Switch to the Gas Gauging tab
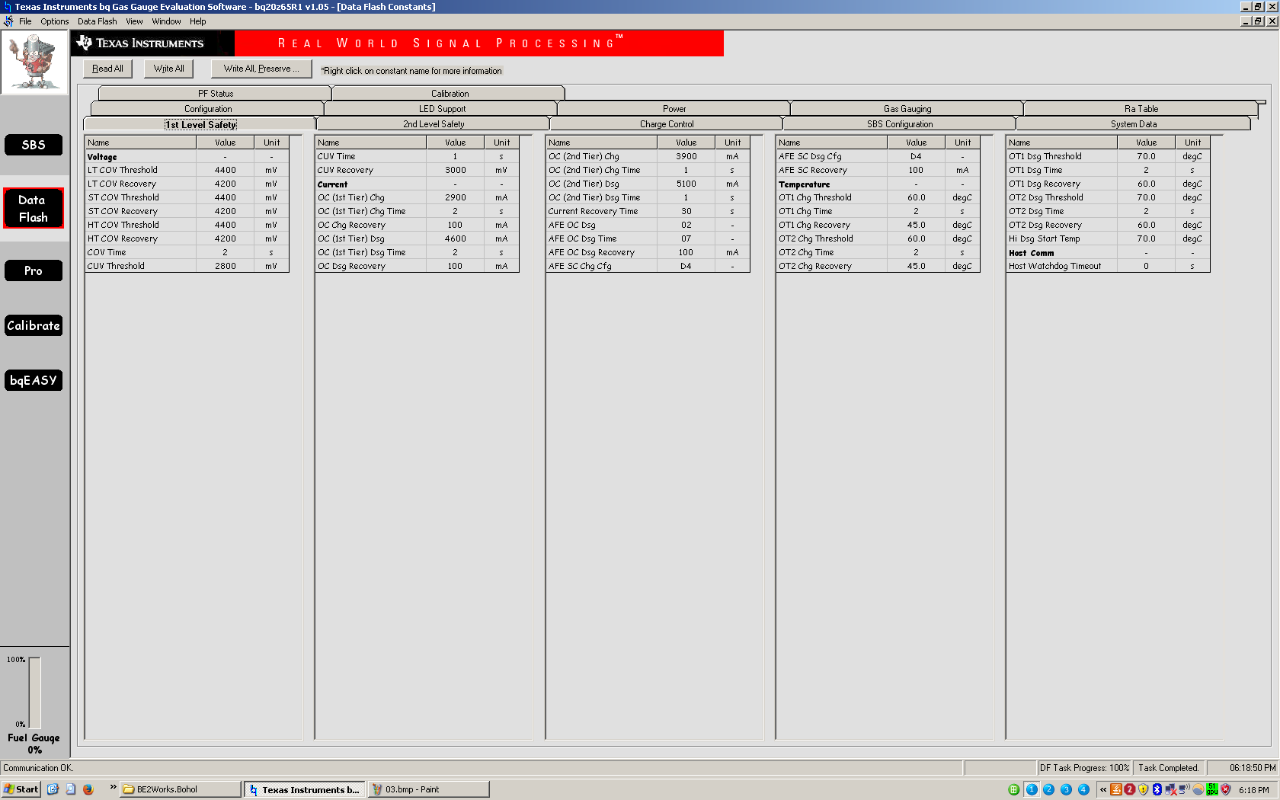 coord(907,108)
